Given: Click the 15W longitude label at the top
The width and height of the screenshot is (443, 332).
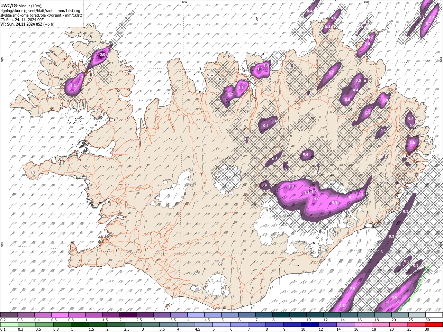Looking at the screenshot, I should (367, 2).
